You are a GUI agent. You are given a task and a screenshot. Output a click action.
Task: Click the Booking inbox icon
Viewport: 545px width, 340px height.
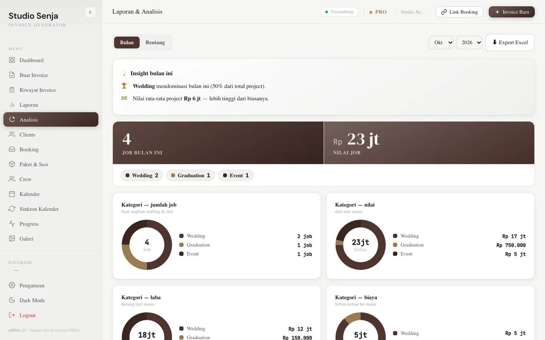click(x=12, y=150)
